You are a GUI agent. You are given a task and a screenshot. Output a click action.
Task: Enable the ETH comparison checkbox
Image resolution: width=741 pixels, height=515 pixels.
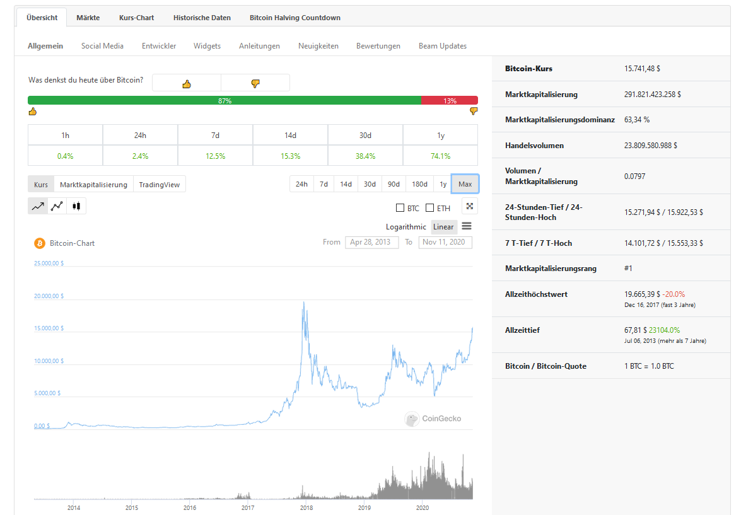point(429,208)
